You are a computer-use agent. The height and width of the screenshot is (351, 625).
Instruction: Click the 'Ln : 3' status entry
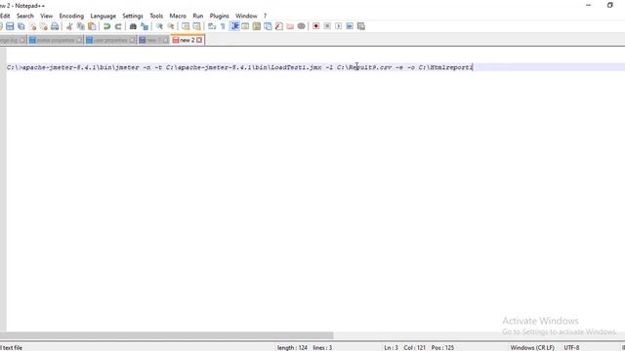pos(391,347)
